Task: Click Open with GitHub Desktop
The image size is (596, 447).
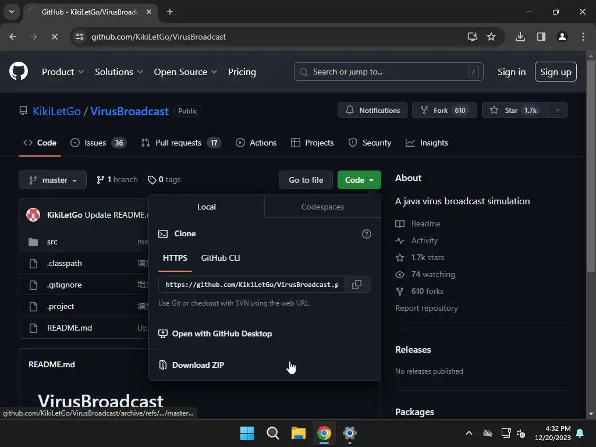Action: pos(265,334)
